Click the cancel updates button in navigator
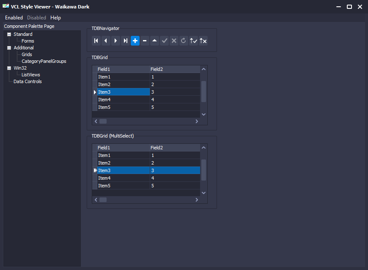The width and height of the screenshot is (368, 270). pos(203,41)
